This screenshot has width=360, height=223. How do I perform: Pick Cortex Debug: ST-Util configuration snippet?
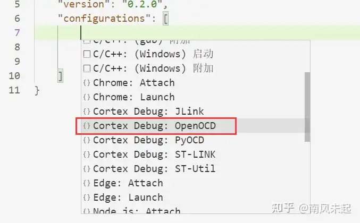click(154, 169)
